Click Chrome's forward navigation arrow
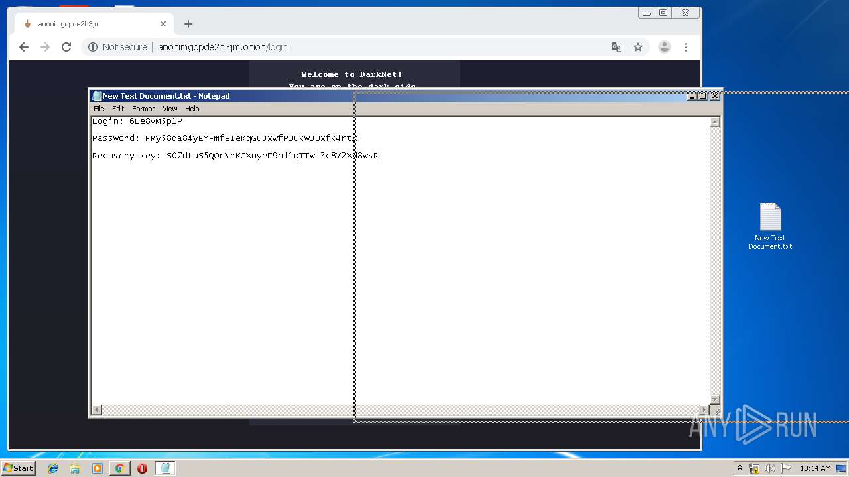 click(45, 47)
